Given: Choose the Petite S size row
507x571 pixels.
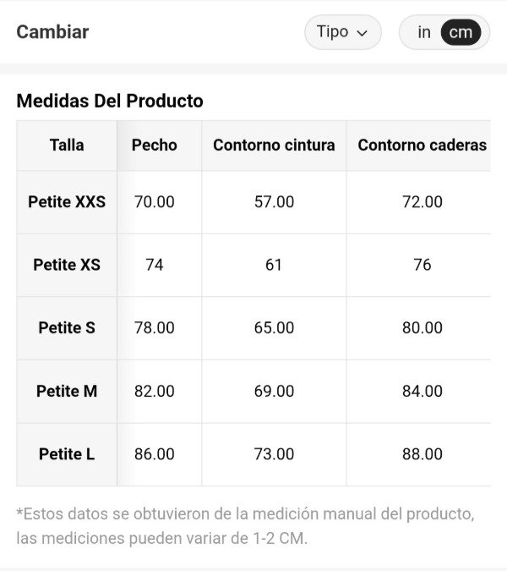Looking at the screenshot, I should (x=67, y=327).
